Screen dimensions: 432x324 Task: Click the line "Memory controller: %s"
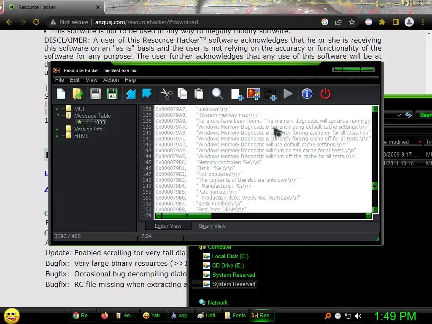tap(228, 162)
